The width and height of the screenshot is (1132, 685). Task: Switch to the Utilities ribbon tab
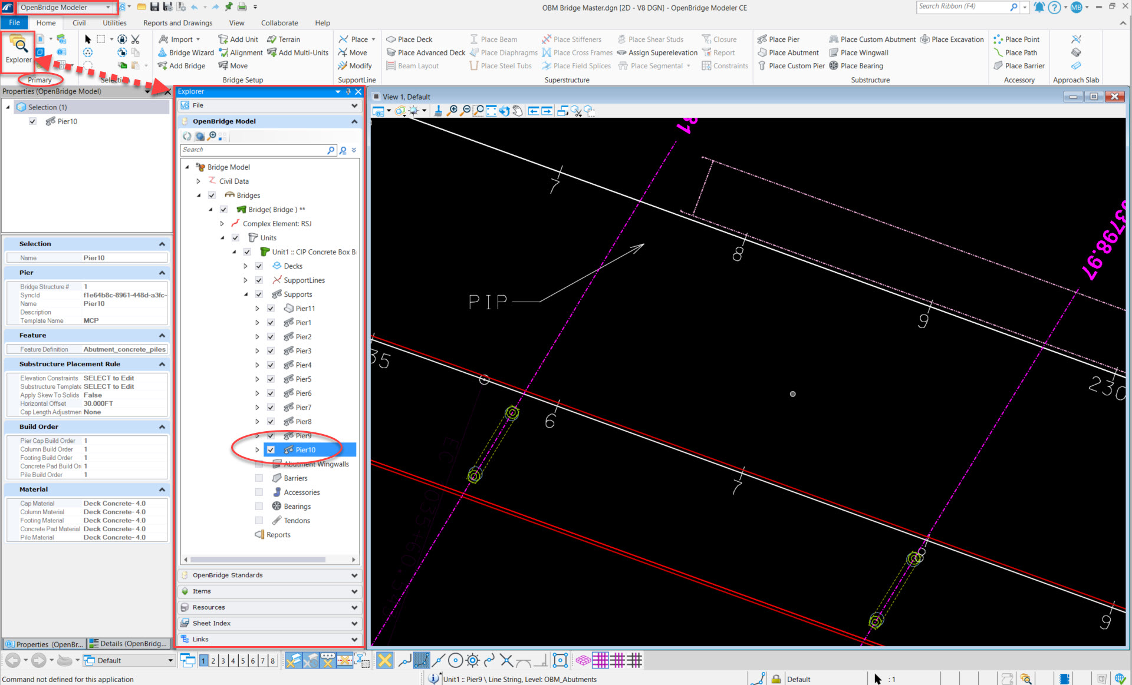(114, 23)
